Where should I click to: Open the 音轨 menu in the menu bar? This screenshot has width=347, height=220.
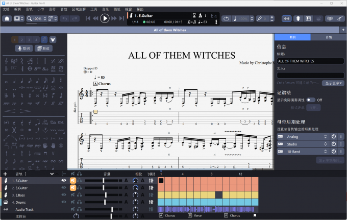(x=29, y=9)
